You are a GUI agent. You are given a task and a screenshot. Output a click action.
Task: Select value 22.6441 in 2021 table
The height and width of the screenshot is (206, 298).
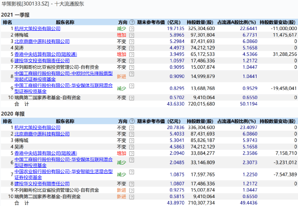point(249,29)
